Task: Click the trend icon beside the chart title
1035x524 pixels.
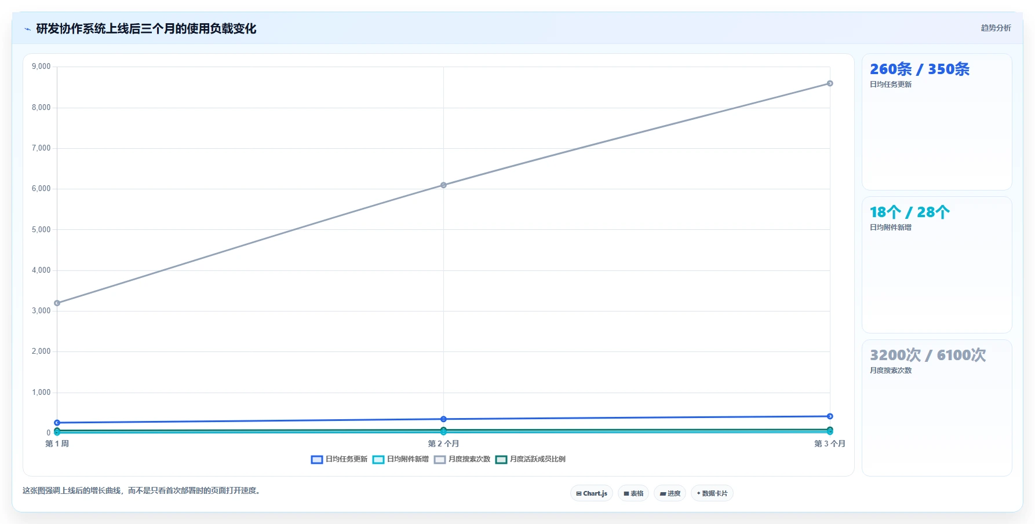Action: 27,29
